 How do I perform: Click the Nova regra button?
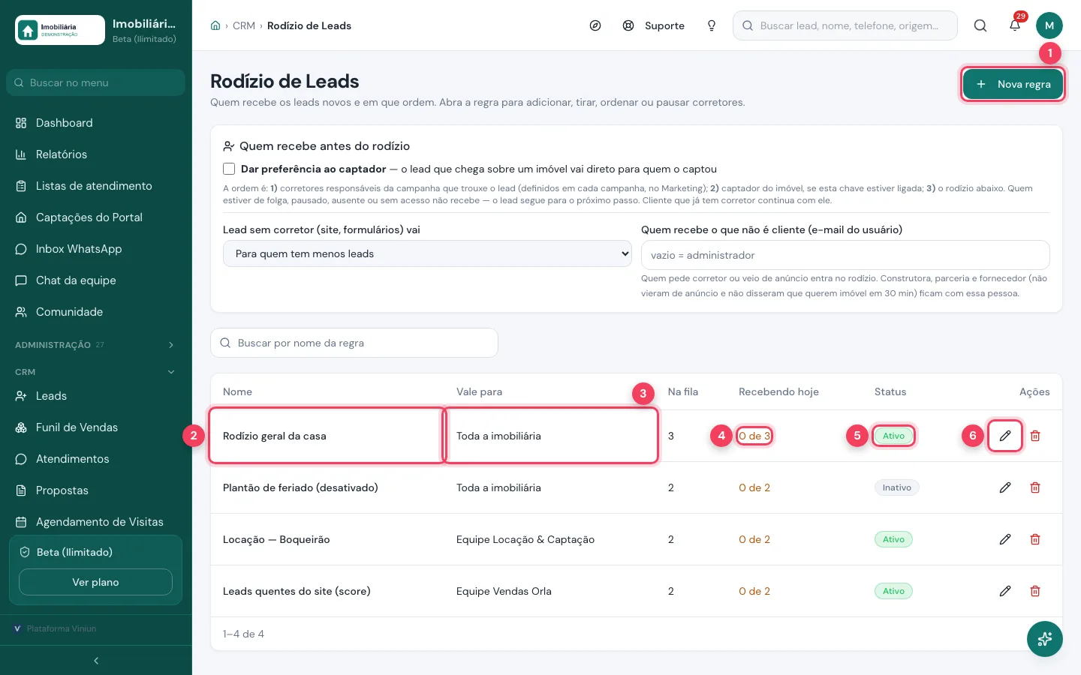[1013, 84]
